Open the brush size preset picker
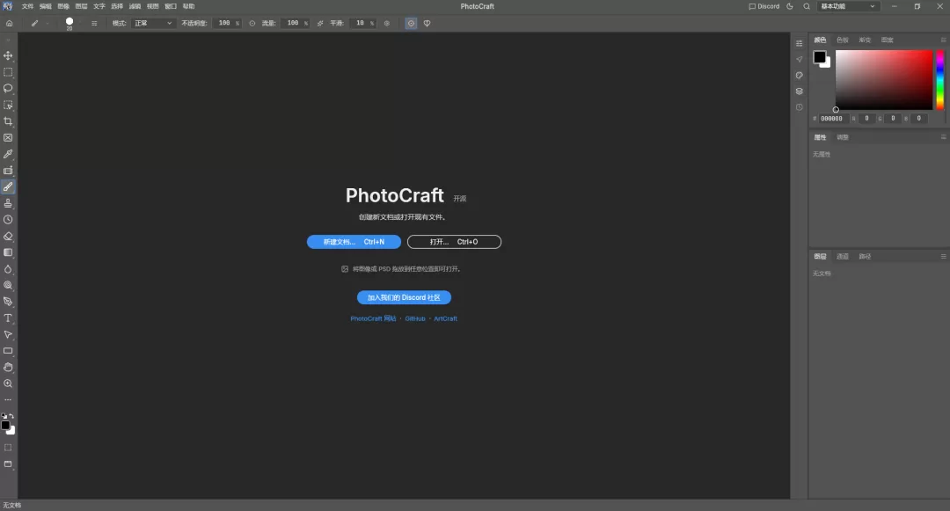The height and width of the screenshot is (511, 950). (x=71, y=23)
